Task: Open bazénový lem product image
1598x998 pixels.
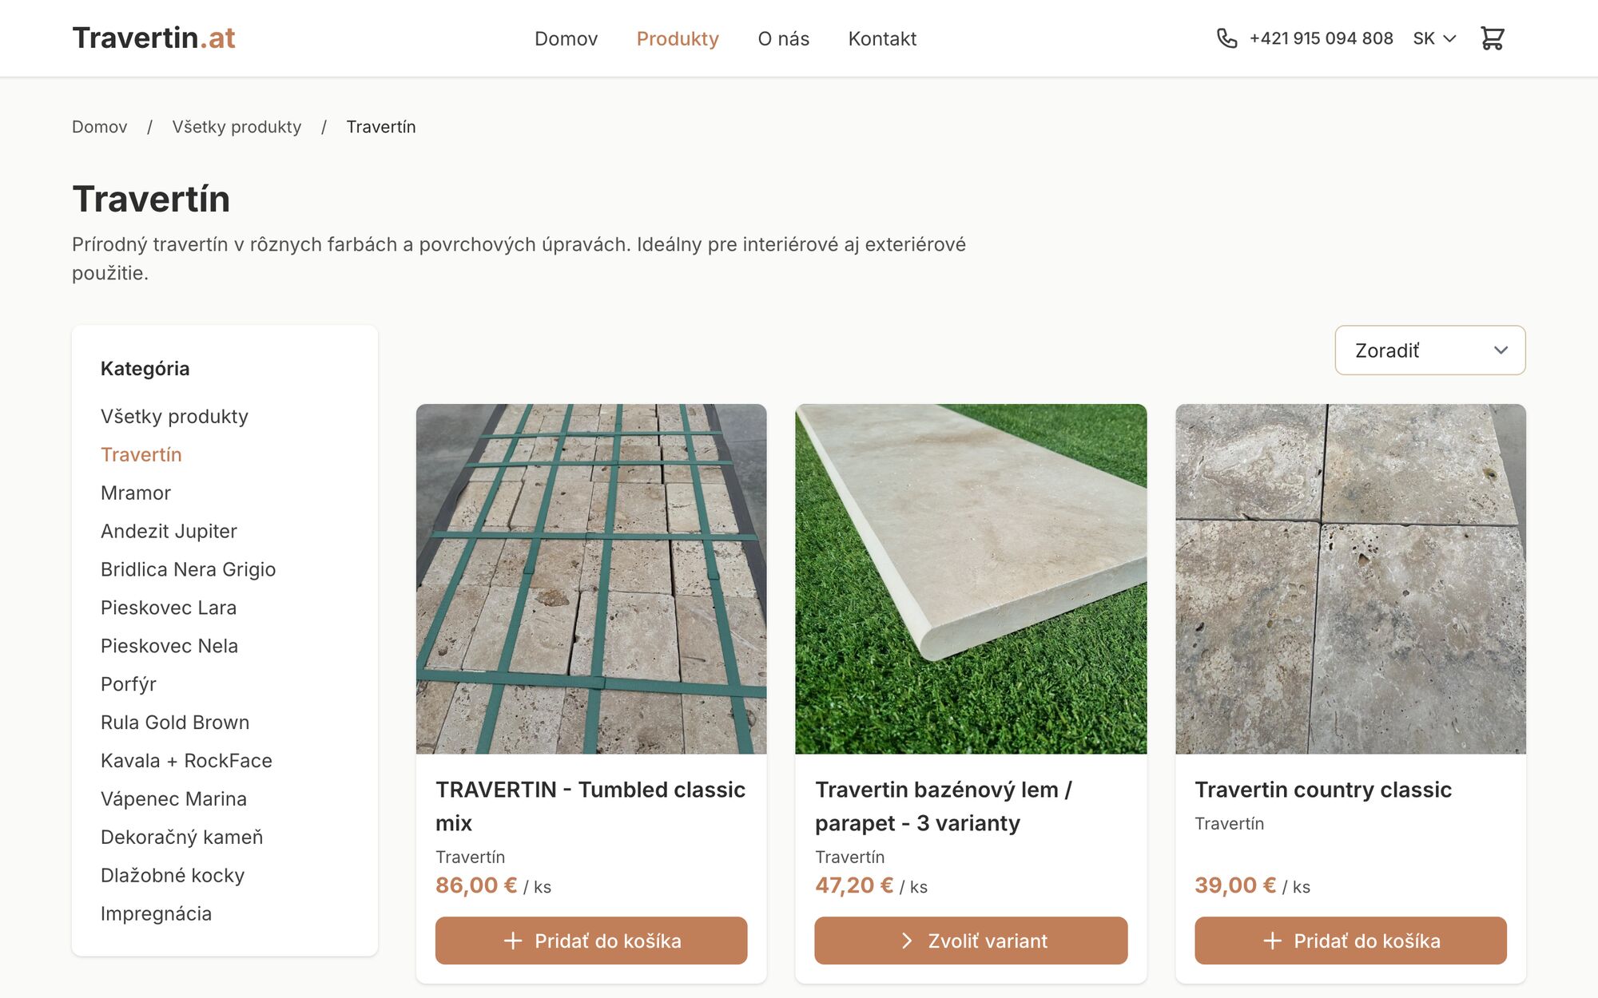Action: [971, 579]
